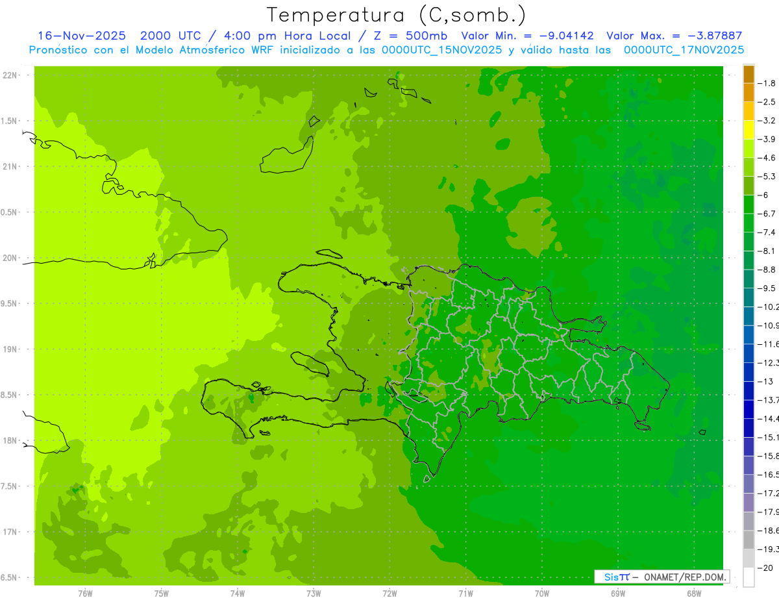This screenshot has width=779, height=602.
Task: Click the "-1.8" color bar label
Action: pos(768,83)
